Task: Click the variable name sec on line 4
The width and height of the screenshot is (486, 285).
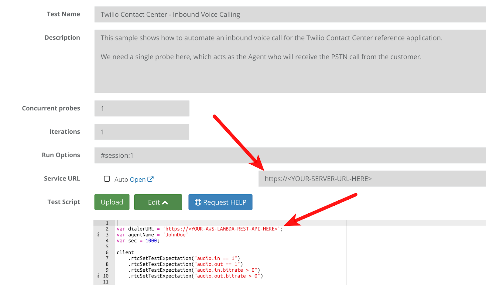Action: click(x=132, y=241)
